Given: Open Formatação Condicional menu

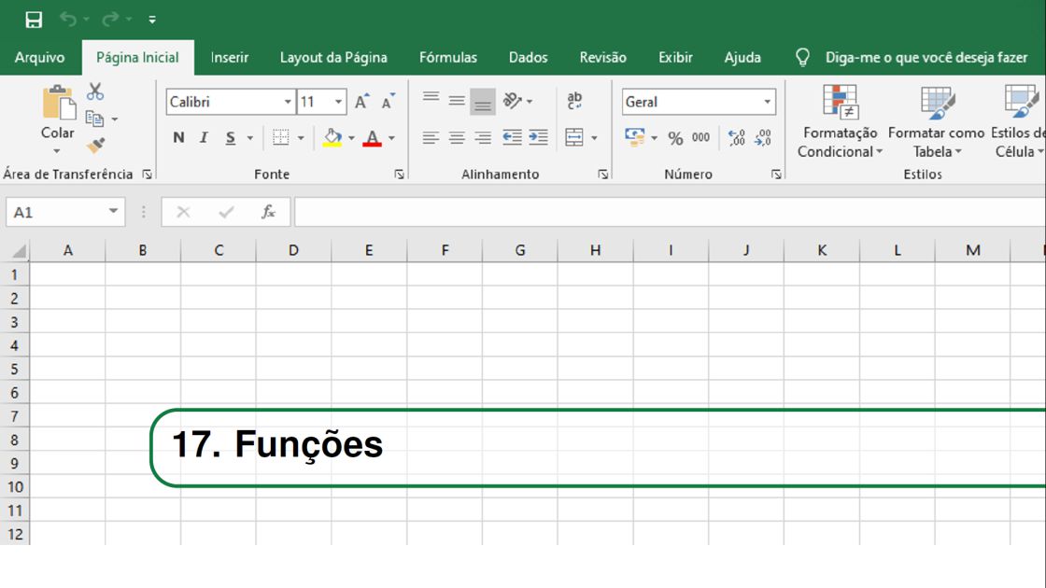Looking at the screenshot, I should tap(840, 121).
